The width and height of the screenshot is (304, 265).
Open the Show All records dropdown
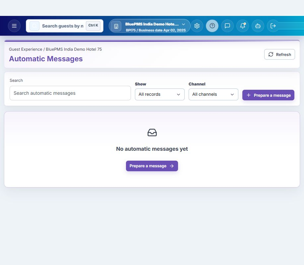tap(159, 94)
